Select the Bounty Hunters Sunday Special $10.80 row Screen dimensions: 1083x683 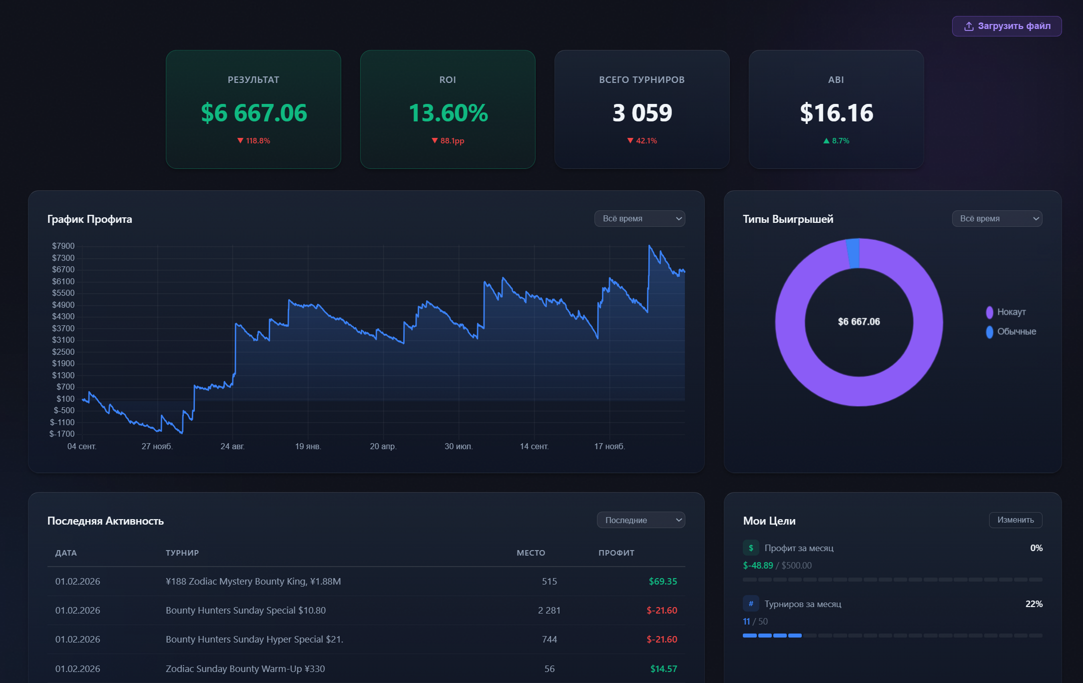pyautogui.click(x=365, y=610)
